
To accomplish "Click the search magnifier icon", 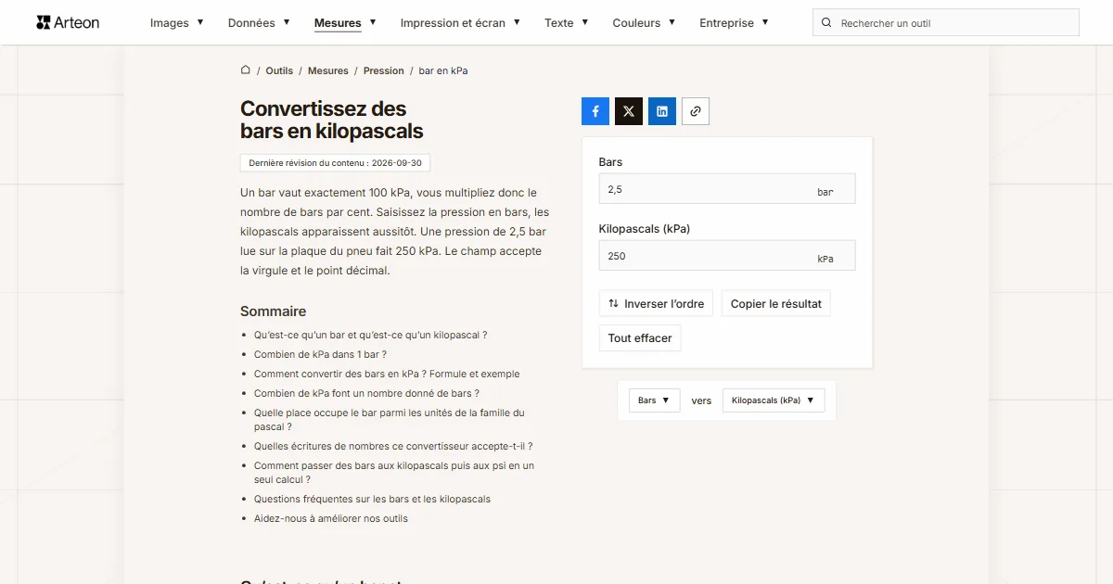I will coord(827,23).
